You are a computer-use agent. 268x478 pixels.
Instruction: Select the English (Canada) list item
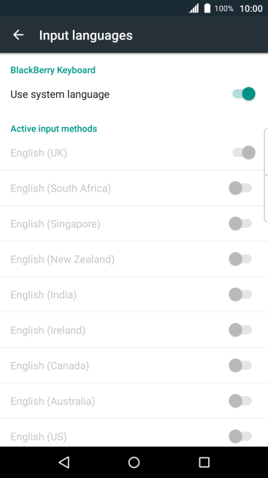coord(134,365)
